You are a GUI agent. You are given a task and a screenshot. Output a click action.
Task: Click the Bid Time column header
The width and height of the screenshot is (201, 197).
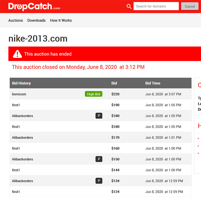(153, 83)
